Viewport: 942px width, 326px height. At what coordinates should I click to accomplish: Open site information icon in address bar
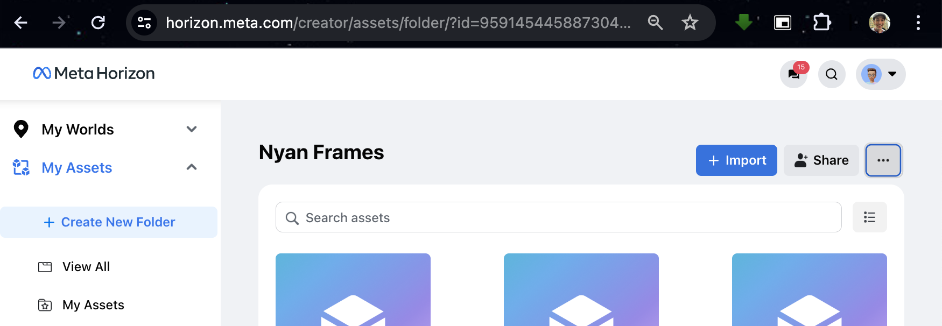click(x=144, y=23)
